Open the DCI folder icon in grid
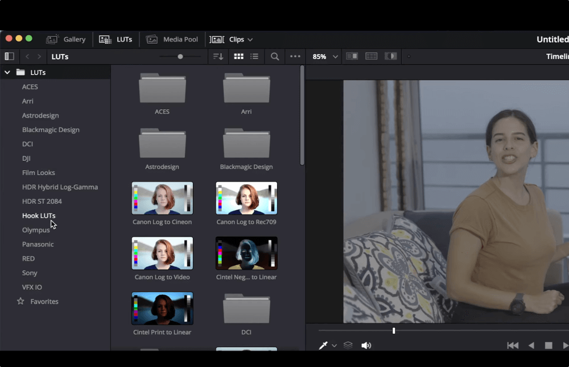 pos(246,308)
